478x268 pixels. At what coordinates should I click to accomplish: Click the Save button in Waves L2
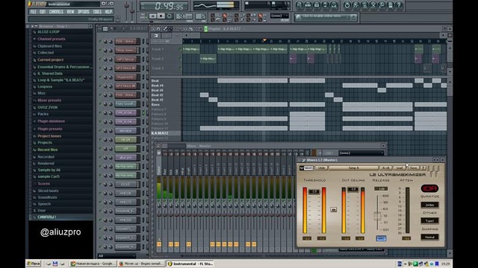point(413,167)
